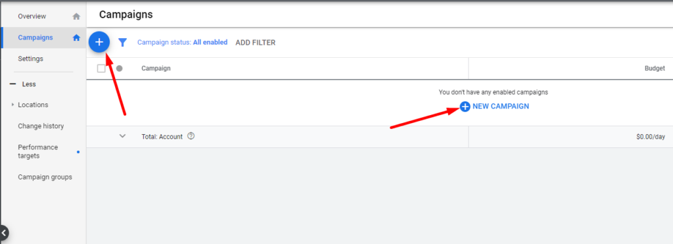673x244 pixels.
Task: Open Campaign groups
Action: point(45,177)
